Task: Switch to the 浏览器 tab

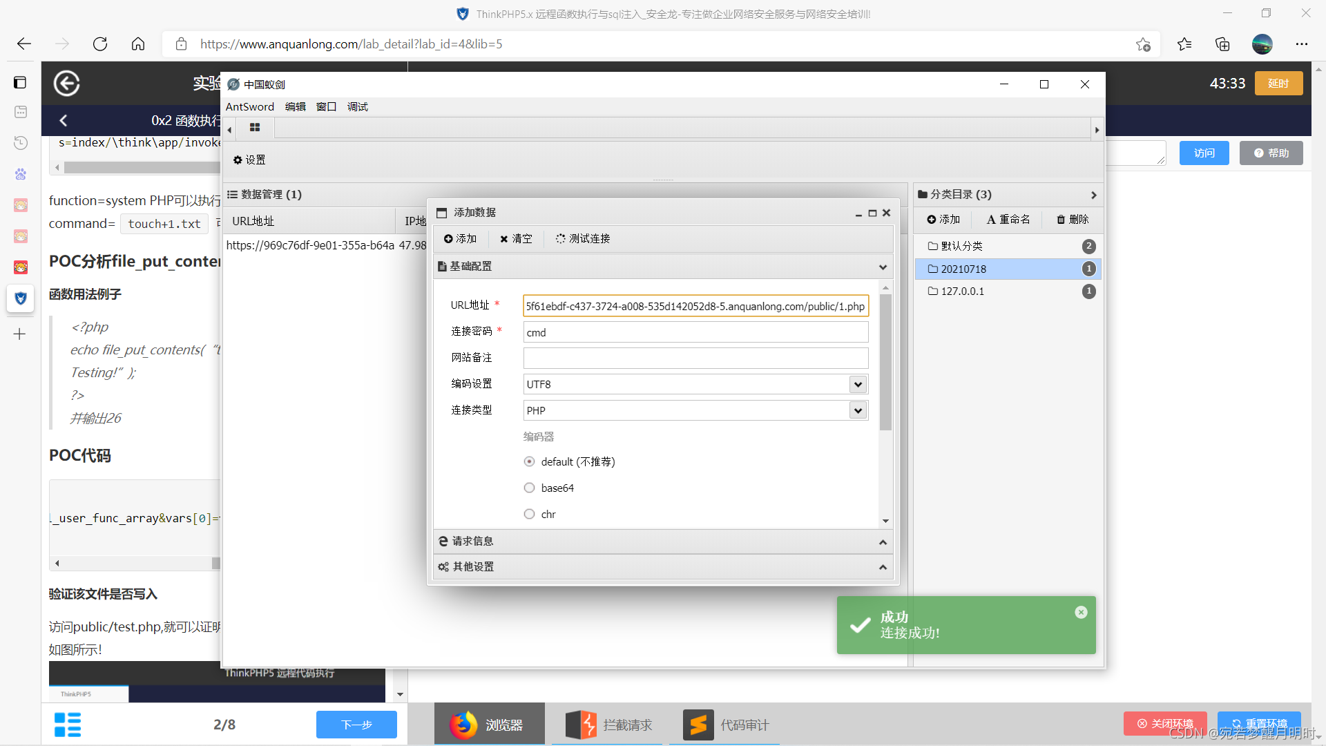Action: pyautogui.click(x=489, y=725)
